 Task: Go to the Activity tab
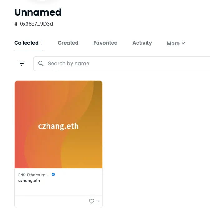coord(142,43)
